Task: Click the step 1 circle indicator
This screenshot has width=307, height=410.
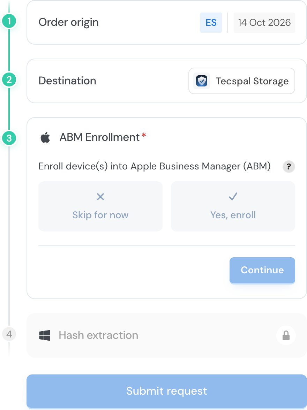Action: pos(9,21)
